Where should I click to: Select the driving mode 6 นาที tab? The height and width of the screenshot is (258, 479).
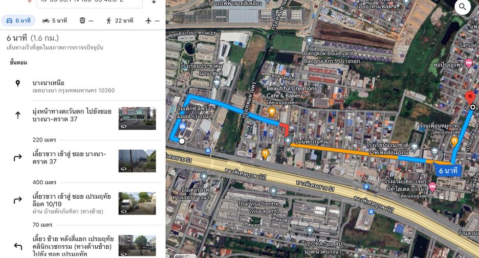18,21
